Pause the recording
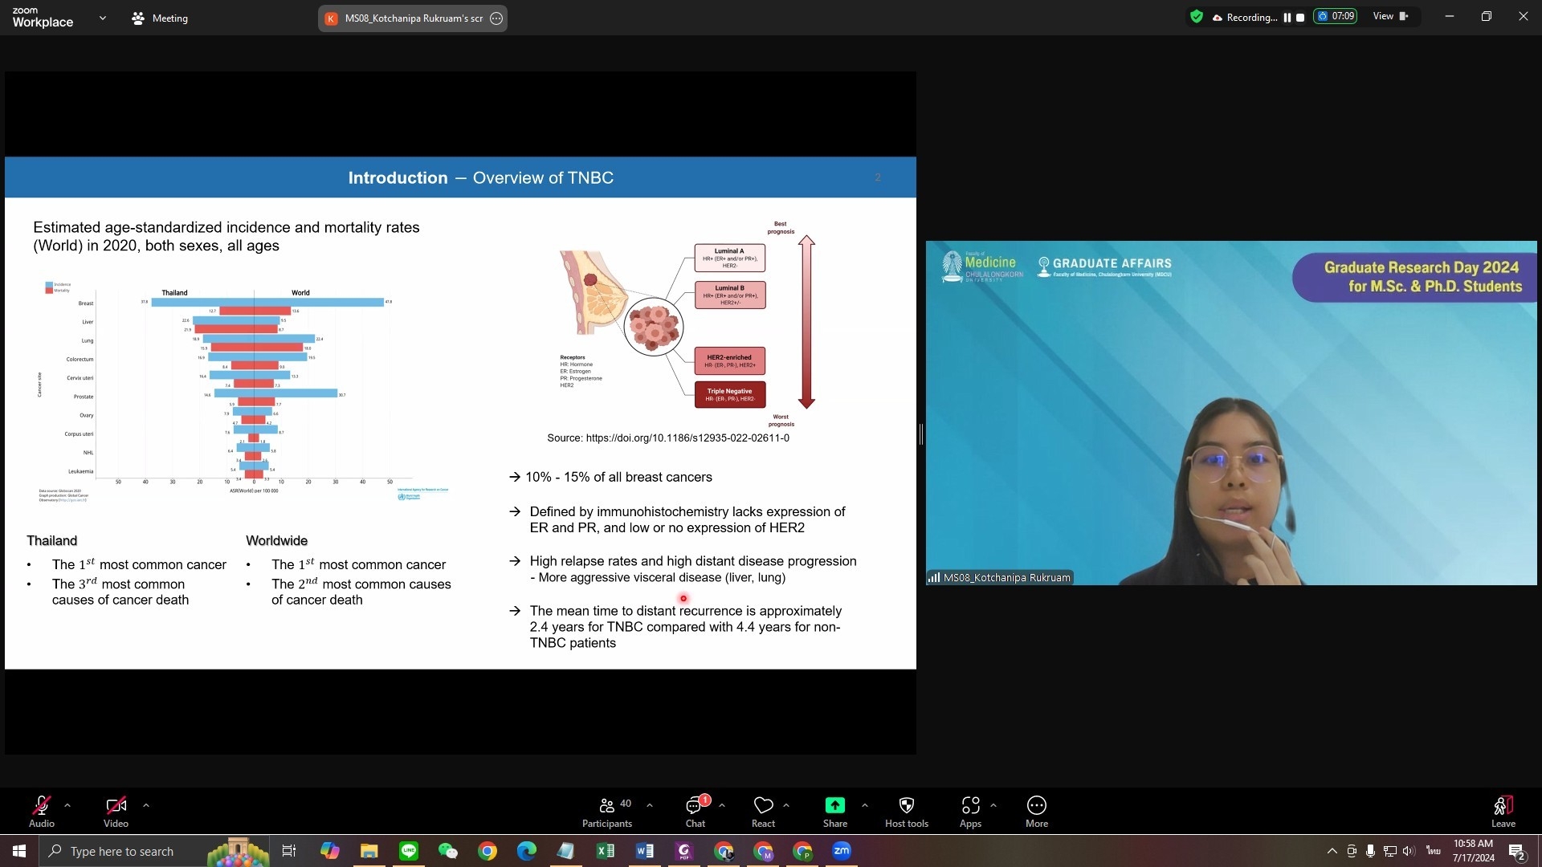 pyautogui.click(x=1287, y=18)
